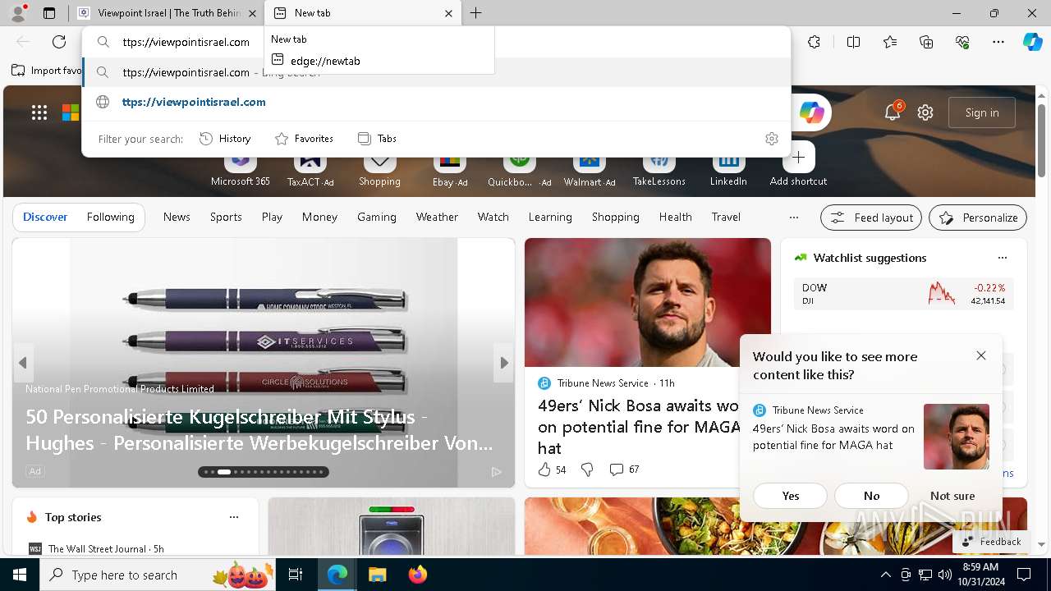Click the Sign in button
Screen dimensions: 1051x591
pos(982,112)
